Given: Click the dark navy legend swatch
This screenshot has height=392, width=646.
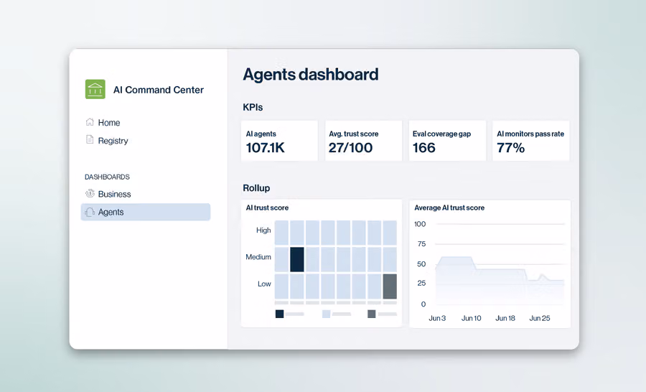Looking at the screenshot, I should pos(279,314).
